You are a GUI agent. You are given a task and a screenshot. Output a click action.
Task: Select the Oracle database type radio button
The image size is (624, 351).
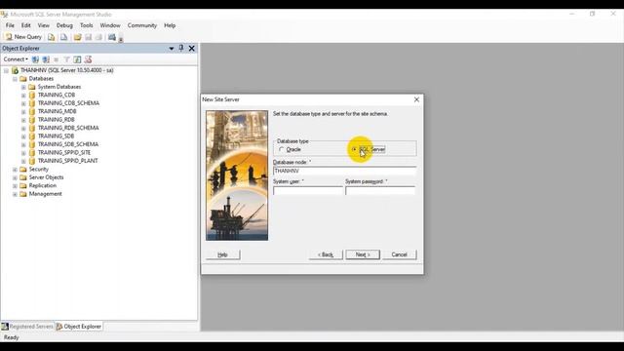(x=282, y=149)
